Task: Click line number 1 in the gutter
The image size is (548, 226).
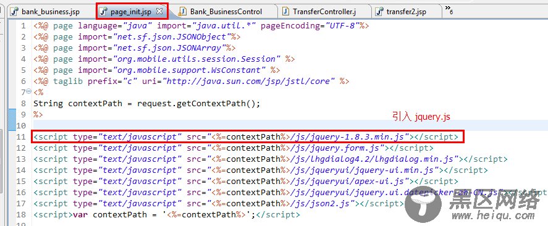Action: [x=23, y=26]
